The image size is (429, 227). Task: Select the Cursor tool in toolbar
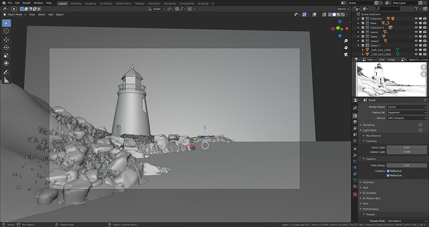tap(6, 31)
